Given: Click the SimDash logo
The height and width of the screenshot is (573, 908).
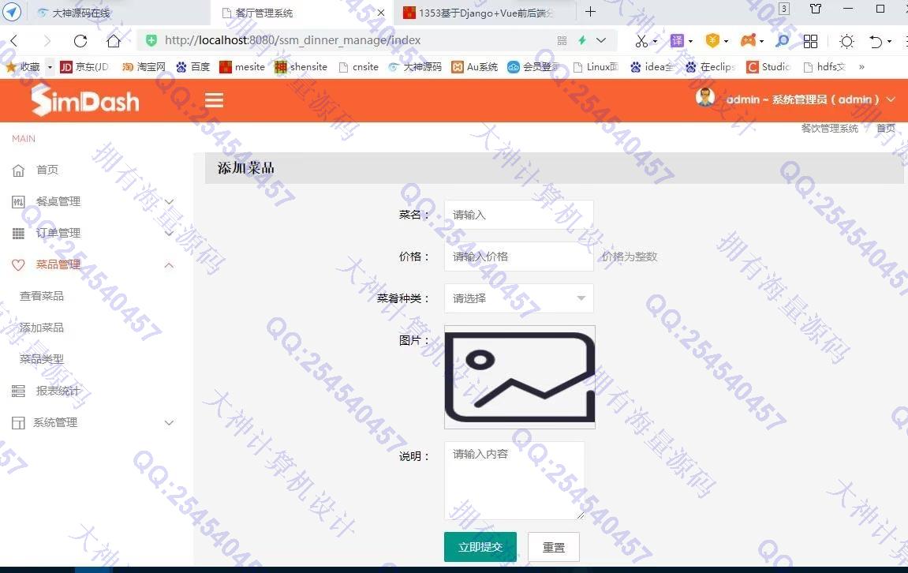Looking at the screenshot, I should (x=85, y=101).
